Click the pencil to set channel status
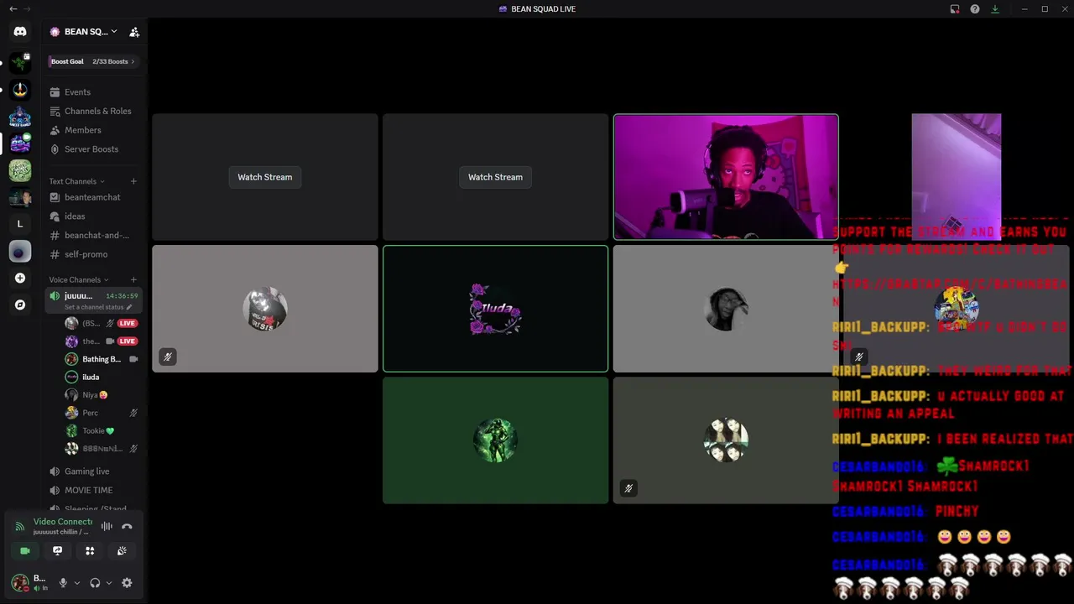The width and height of the screenshot is (1074, 604). (128, 307)
